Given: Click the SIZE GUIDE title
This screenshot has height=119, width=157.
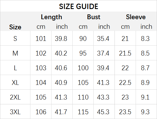Looking at the screenshot, I should 78,6.
